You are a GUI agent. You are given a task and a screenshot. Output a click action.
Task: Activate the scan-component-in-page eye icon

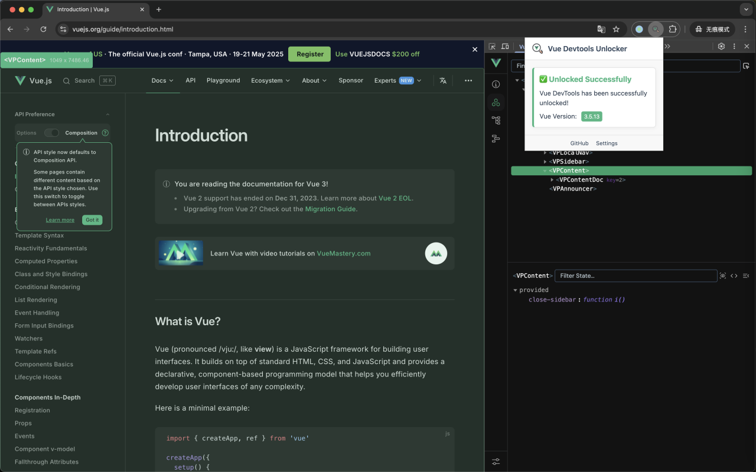[723, 276]
